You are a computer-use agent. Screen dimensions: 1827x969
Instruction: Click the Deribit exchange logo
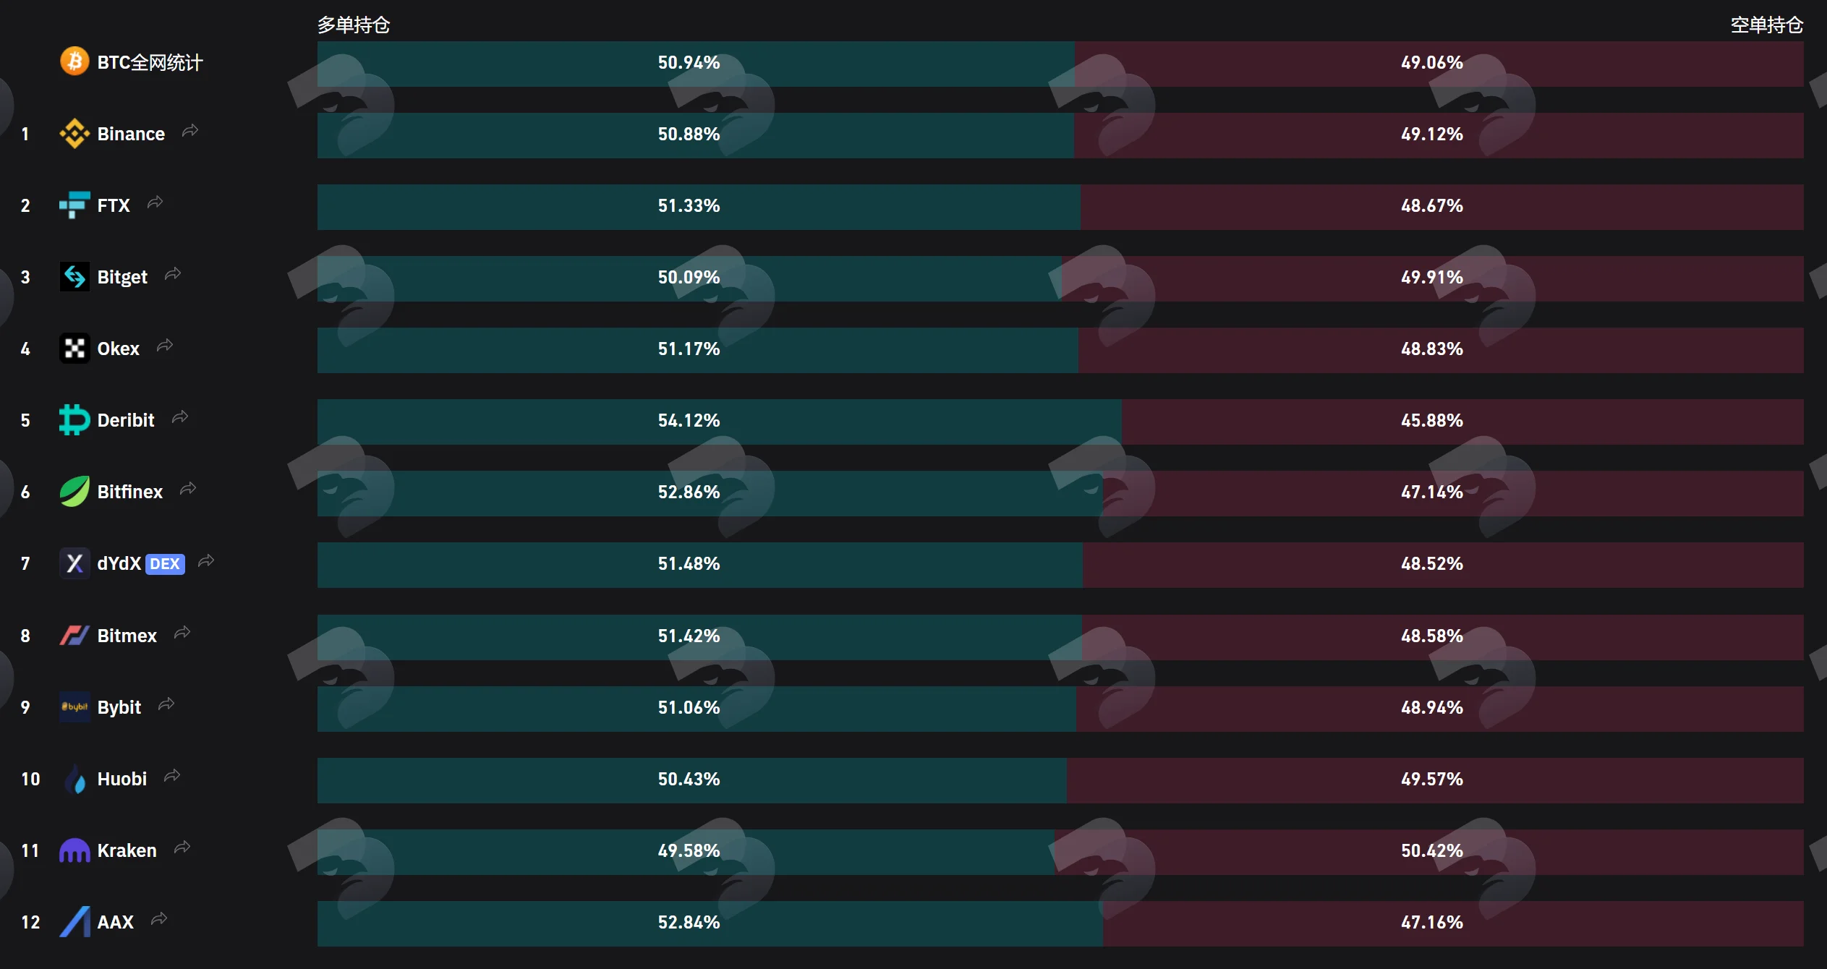[74, 420]
